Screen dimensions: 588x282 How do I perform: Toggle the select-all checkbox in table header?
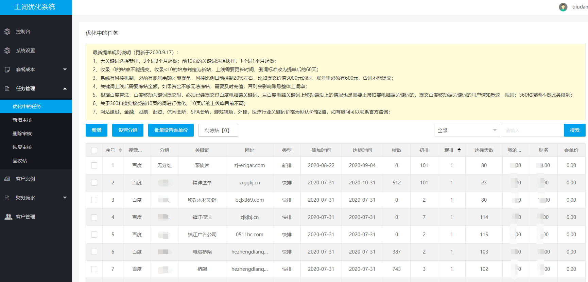pos(94,150)
